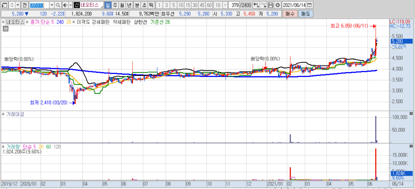415x189 pixels.
Task: Click the small square before the 거래대금 label
Action: coord(4,114)
